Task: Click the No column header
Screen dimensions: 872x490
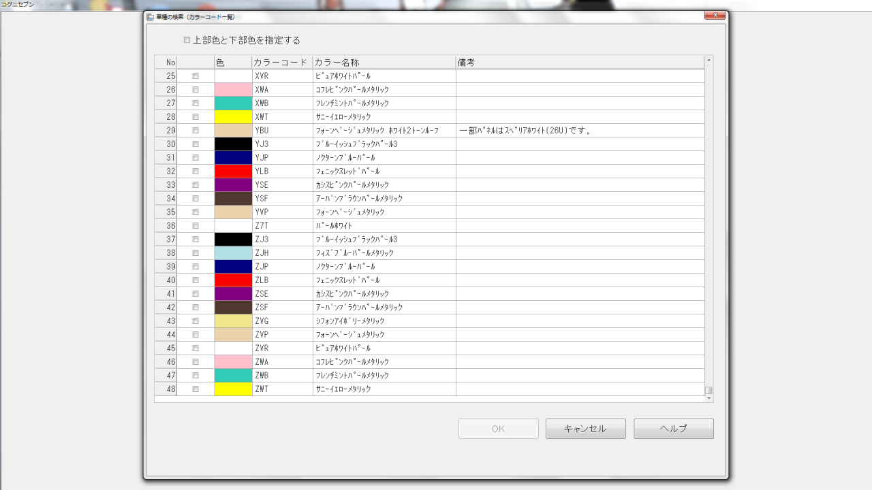Action: pos(166,62)
